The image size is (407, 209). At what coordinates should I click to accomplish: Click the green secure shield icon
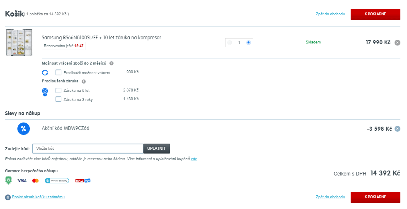pyautogui.click(x=9, y=180)
